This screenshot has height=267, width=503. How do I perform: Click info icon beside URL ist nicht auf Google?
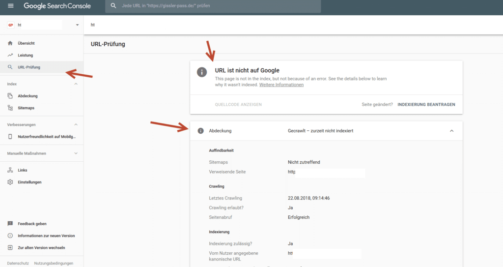coord(202,72)
